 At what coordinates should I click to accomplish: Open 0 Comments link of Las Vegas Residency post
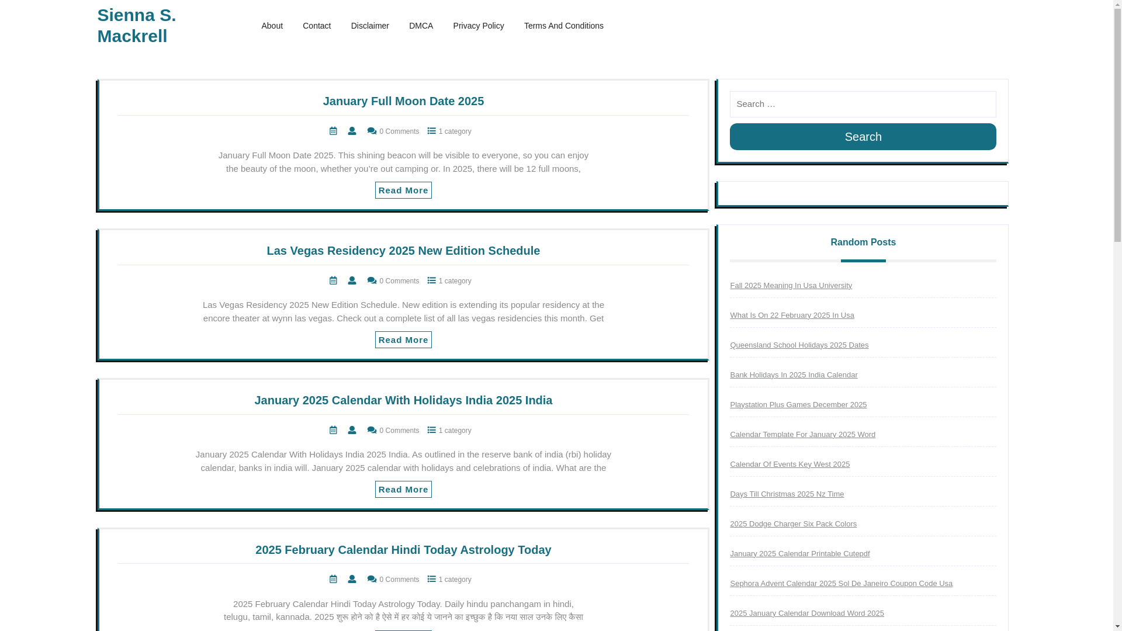pyautogui.click(x=399, y=281)
